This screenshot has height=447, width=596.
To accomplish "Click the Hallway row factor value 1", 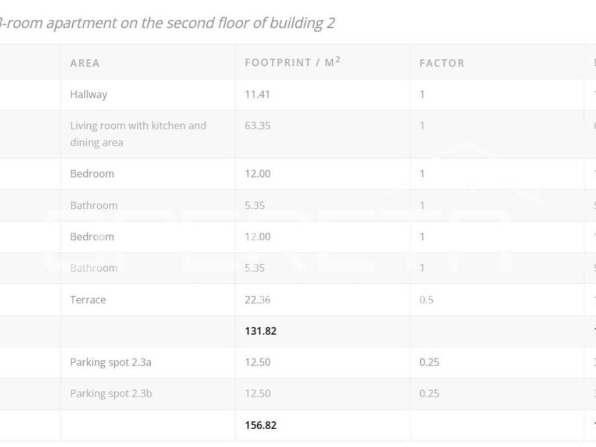I will (x=422, y=94).
